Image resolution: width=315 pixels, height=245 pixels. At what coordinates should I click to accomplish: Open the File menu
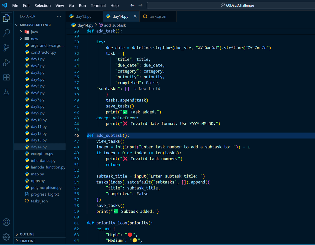15,5
